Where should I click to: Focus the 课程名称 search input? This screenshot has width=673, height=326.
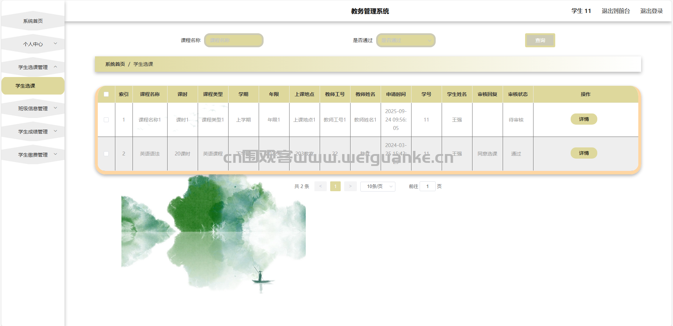tap(234, 40)
